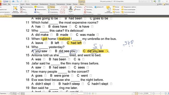This screenshot has height=95, width=169.
Task: Click the Undo arrow icon
Action: coord(18,1)
